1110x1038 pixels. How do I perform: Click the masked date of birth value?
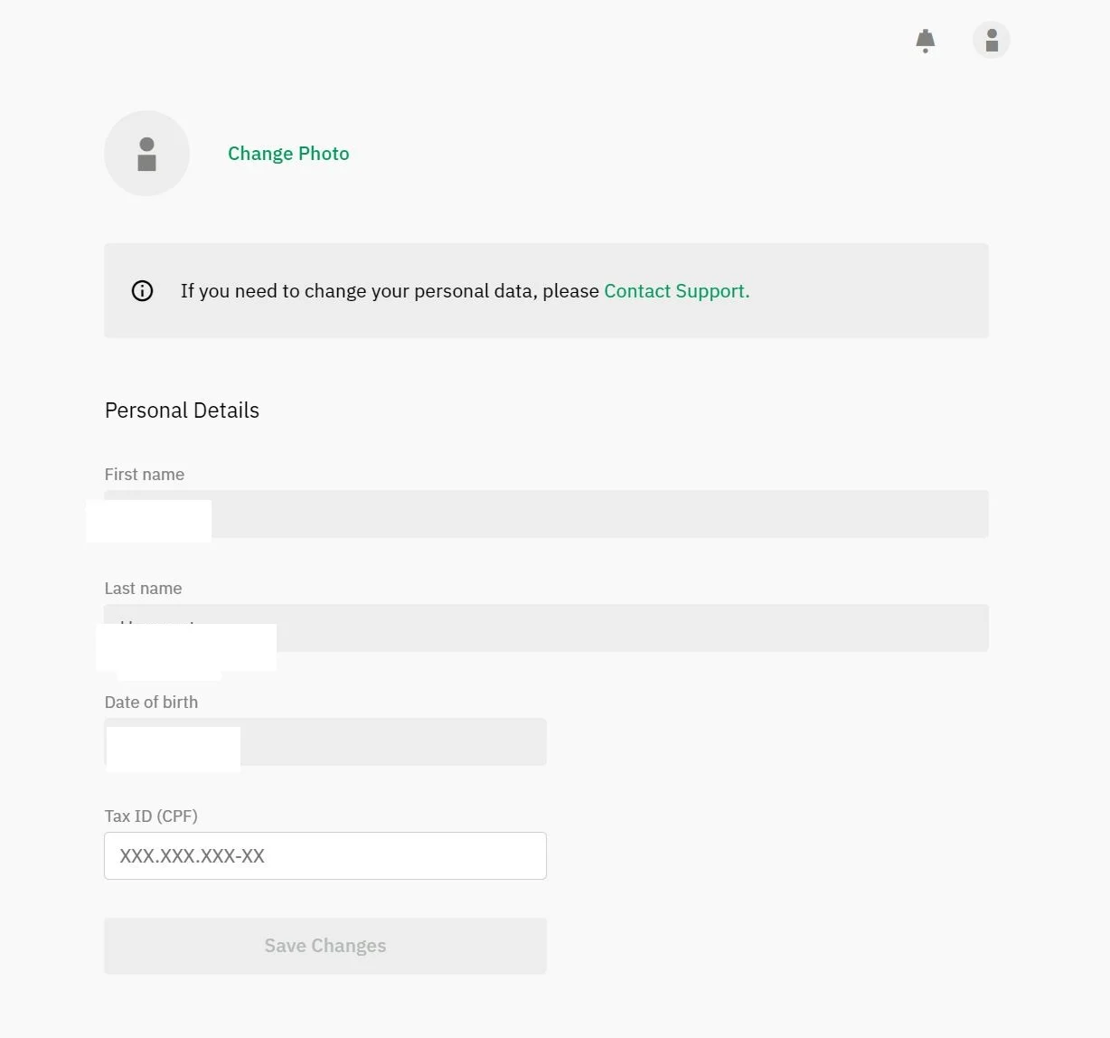click(x=174, y=750)
